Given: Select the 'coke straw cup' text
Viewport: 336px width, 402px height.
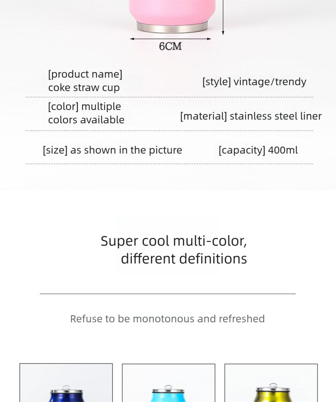Looking at the screenshot, I should click(84, 88).
